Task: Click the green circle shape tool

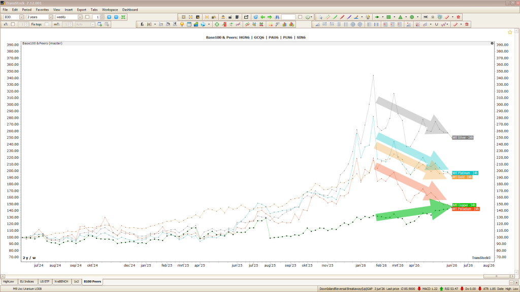Action: [x=412, y=17]
